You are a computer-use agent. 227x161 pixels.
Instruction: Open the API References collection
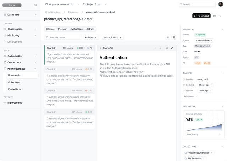pyautogui.click(x=195, y=159)
